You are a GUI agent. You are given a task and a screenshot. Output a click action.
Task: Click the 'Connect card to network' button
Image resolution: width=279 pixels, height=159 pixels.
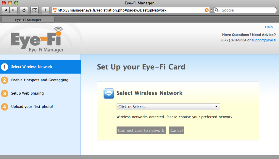click(141, 130)
